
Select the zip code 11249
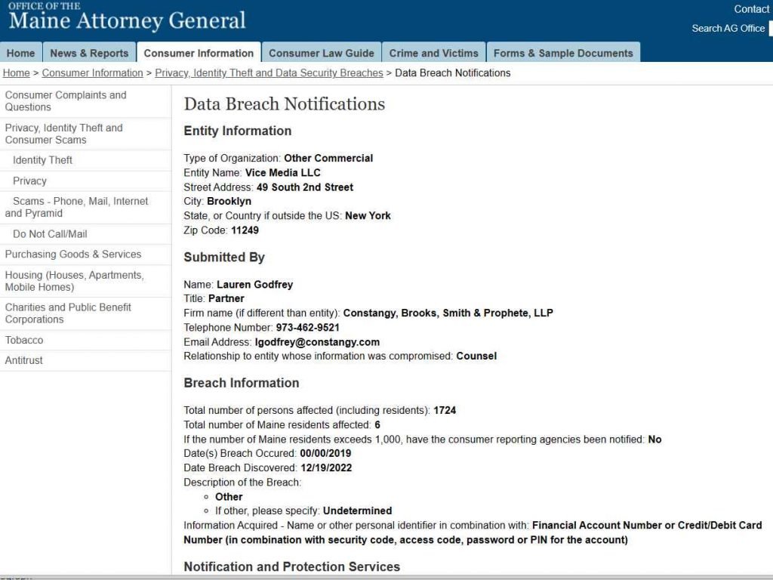245,230
